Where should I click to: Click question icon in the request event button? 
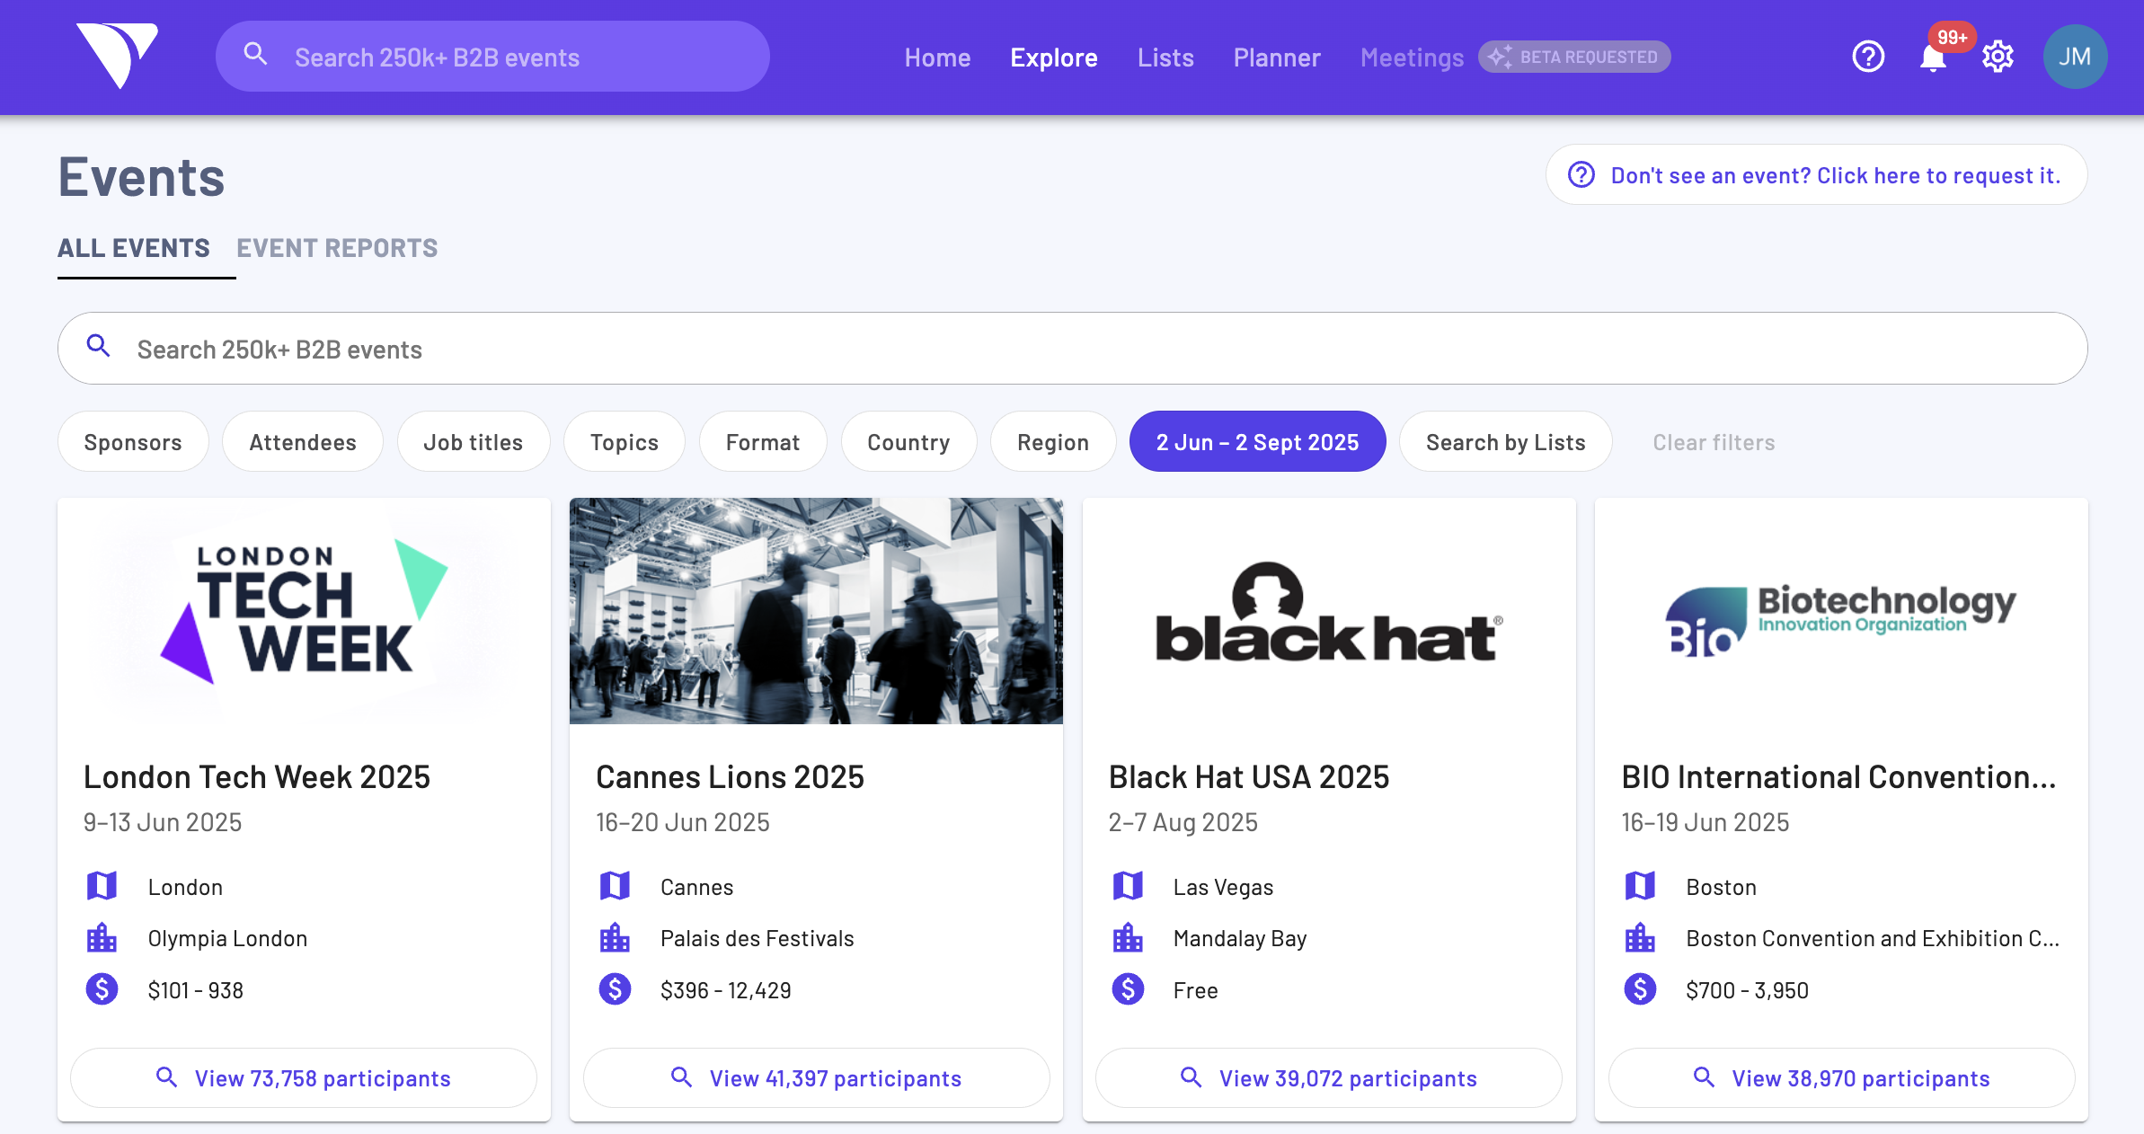point(1581,174)
